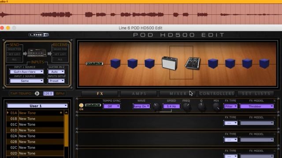Viewport: 282px width, 158px height.
Task: Select the amplifier block in the signal chain
Action: point(170,63)
